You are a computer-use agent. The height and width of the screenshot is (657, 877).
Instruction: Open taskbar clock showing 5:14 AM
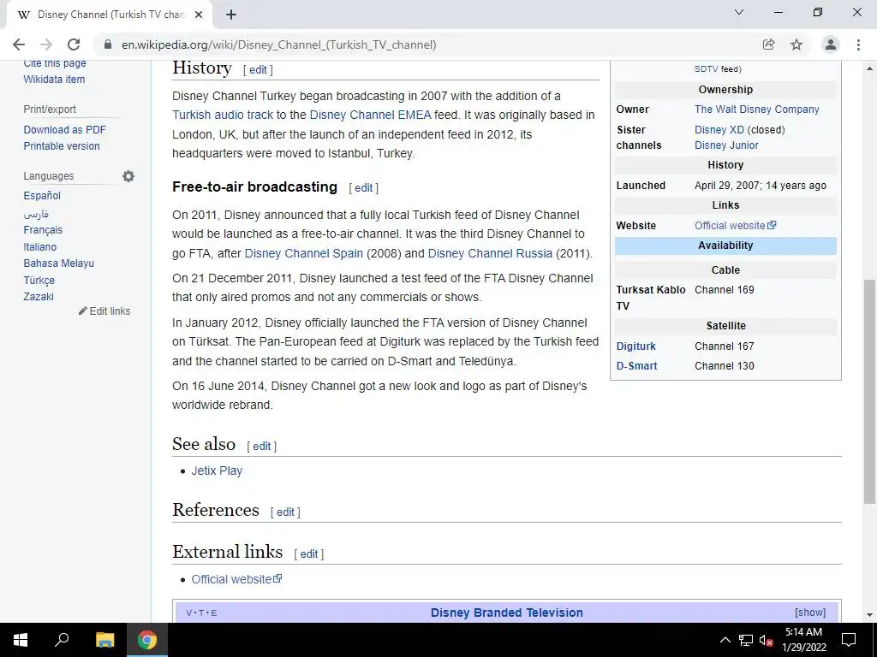[803, 640]
